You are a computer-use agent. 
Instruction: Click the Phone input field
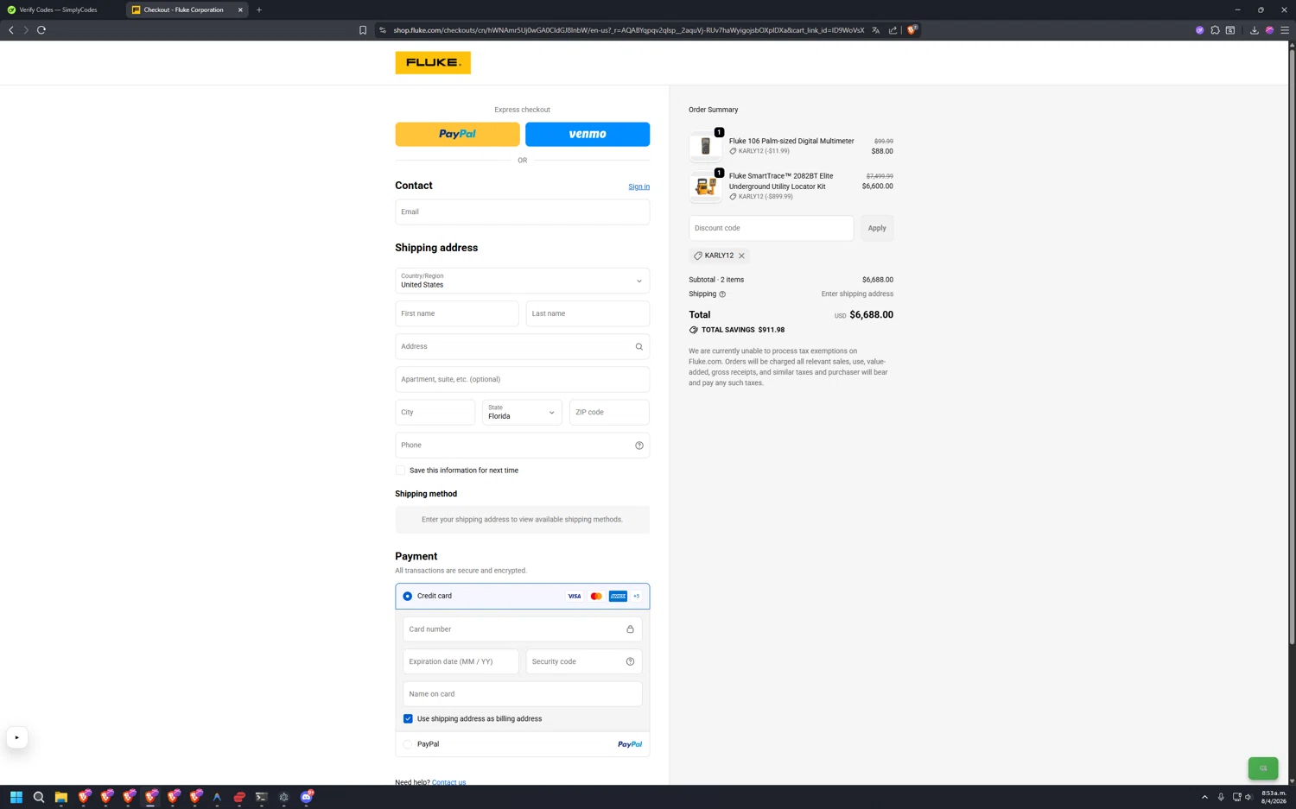[x=522, y=445]
